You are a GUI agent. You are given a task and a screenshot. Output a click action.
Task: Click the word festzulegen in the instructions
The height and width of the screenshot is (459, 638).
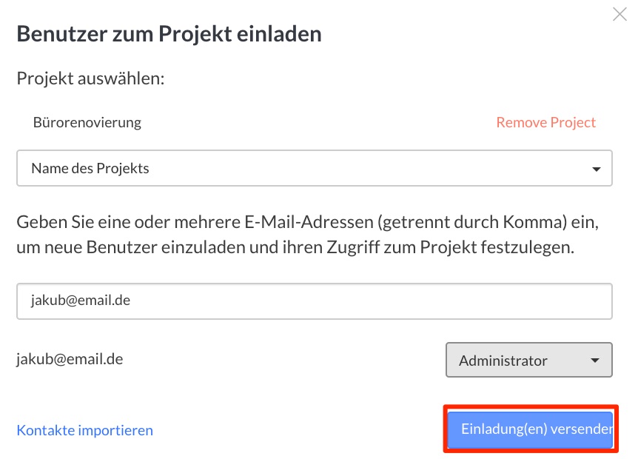pyautogui.click(x=527, y=247)
